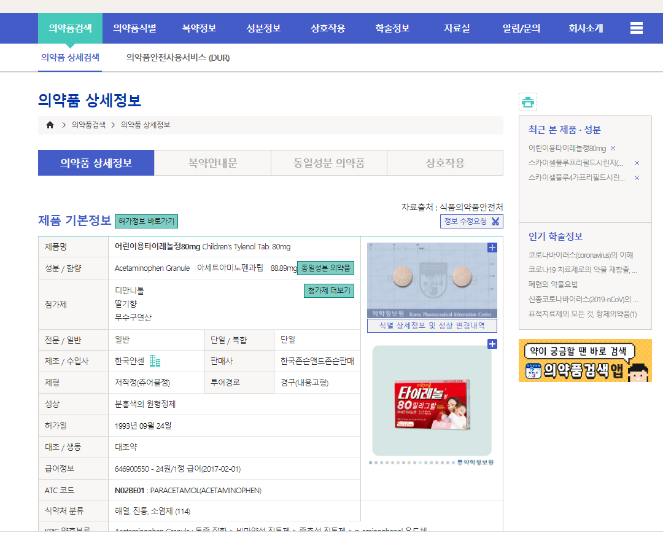Enlarge package image with plus icon

(492, 344)
